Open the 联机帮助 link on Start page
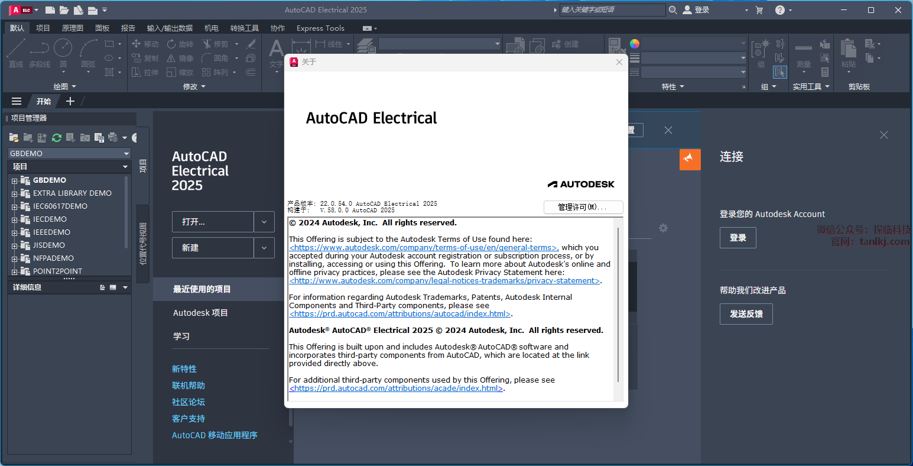This screenshot has width=913, height=466. point(189,386)
